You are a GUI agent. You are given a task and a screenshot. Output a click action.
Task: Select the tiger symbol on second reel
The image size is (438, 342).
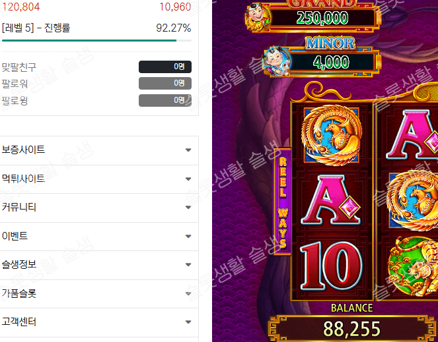(413, 266)
